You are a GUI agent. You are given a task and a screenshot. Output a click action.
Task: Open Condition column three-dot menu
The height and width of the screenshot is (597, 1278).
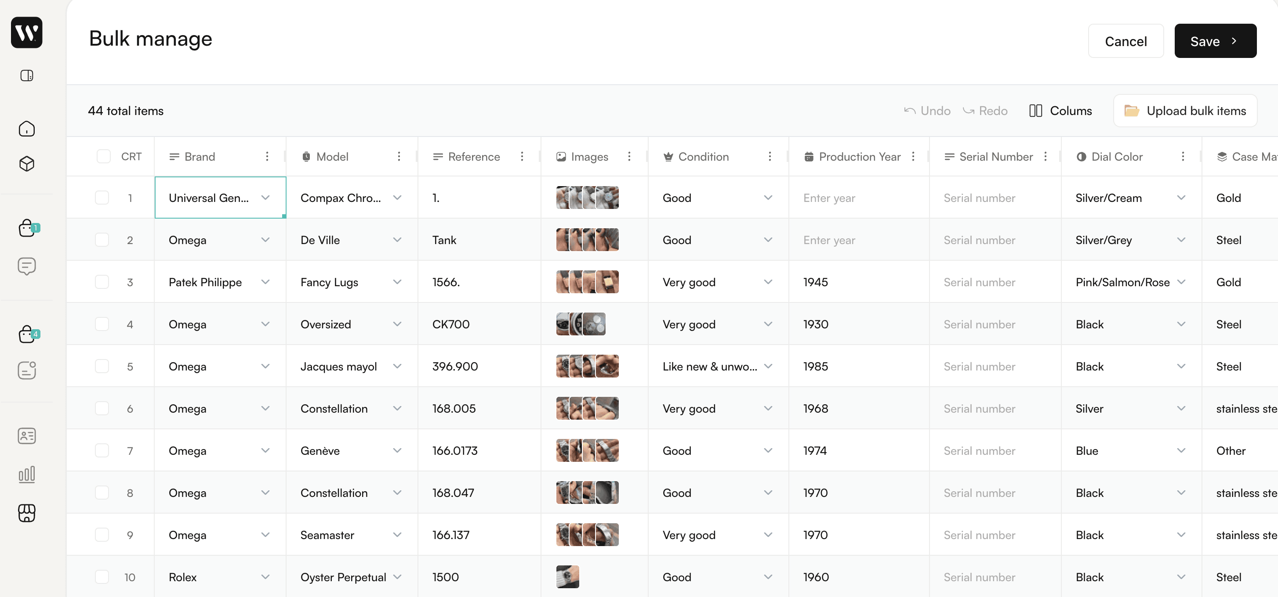click(x=770, y=157)
